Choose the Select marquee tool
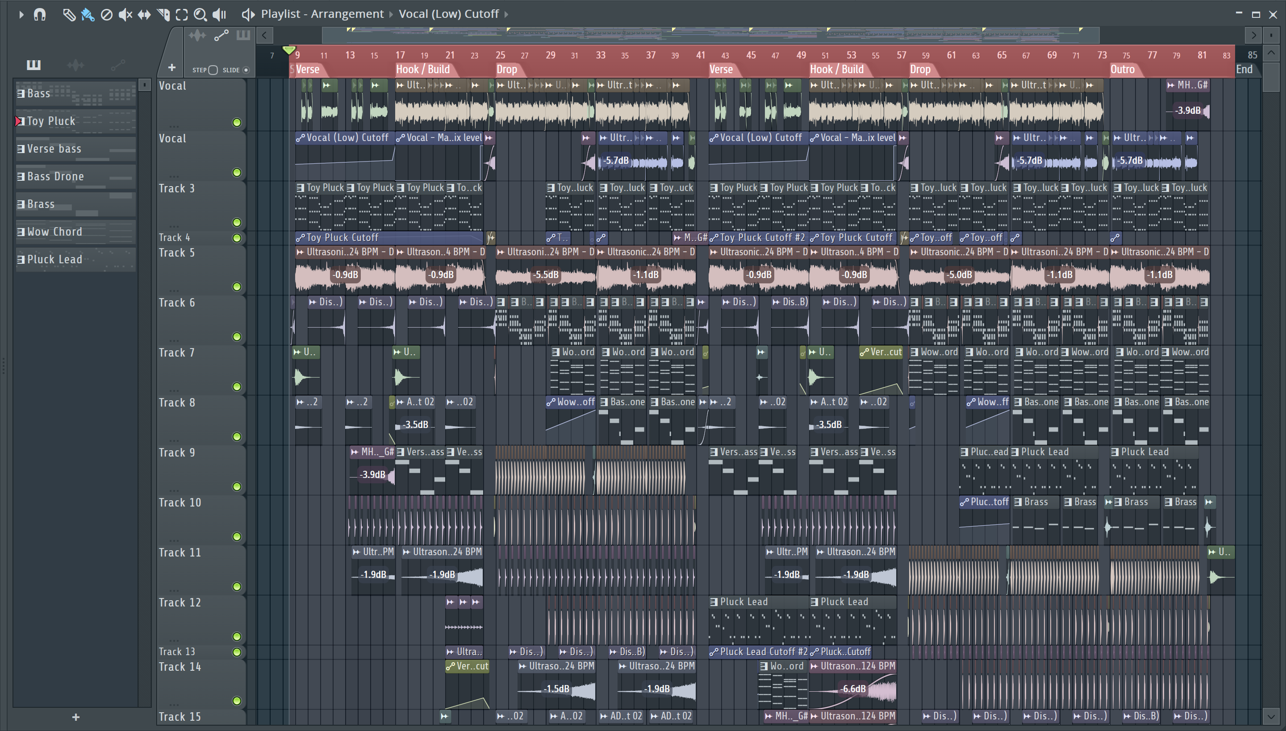This screenshot has width=1286, height=731. [x=182, y=15]
